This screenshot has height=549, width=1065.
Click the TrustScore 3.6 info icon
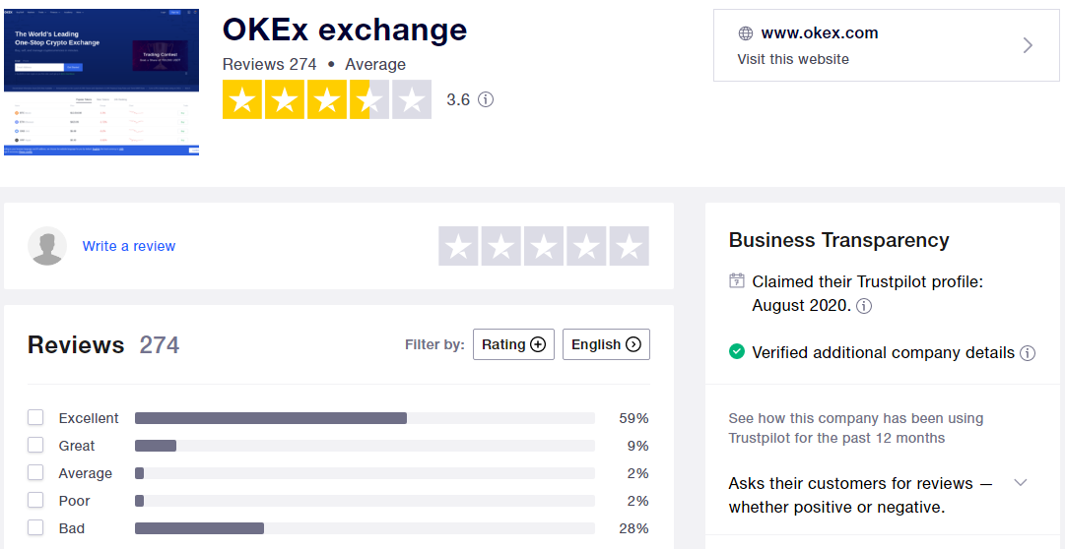(x=485, y=99)
